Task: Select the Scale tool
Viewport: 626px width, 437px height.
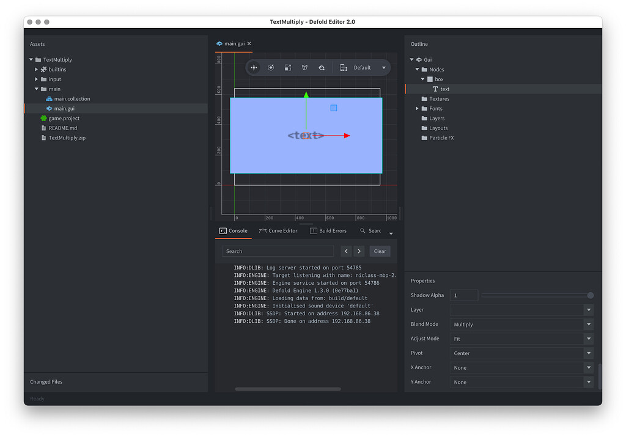Action: 287,68
